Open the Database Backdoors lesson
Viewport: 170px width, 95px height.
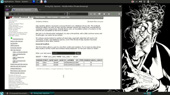click(16, 69)
